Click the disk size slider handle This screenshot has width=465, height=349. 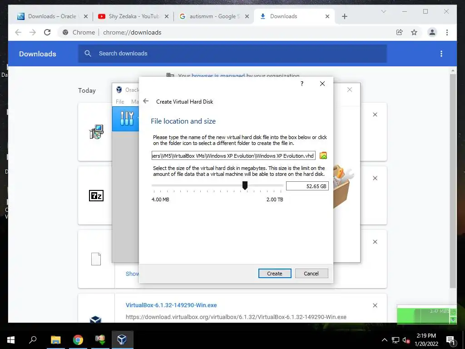pyautogui.click(x=245, y=185)
